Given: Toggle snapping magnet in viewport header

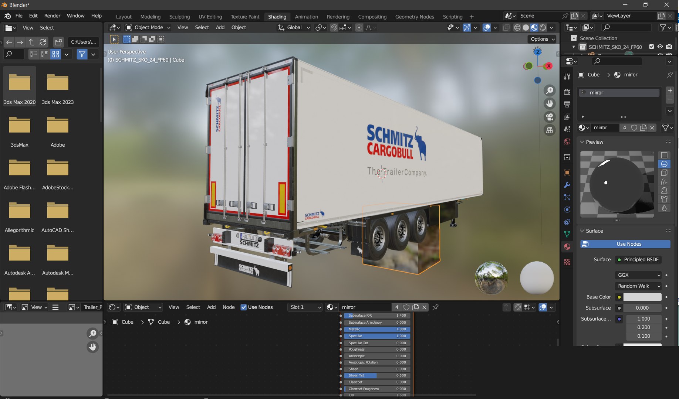Looking at the screenshot, I should tap(334, 28).
